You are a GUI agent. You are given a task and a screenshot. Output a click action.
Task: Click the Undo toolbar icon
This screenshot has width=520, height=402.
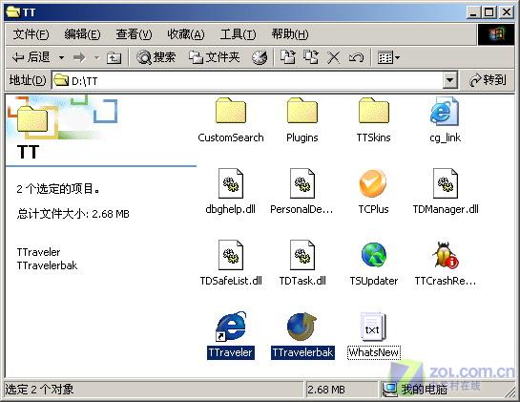coord(356,58)
